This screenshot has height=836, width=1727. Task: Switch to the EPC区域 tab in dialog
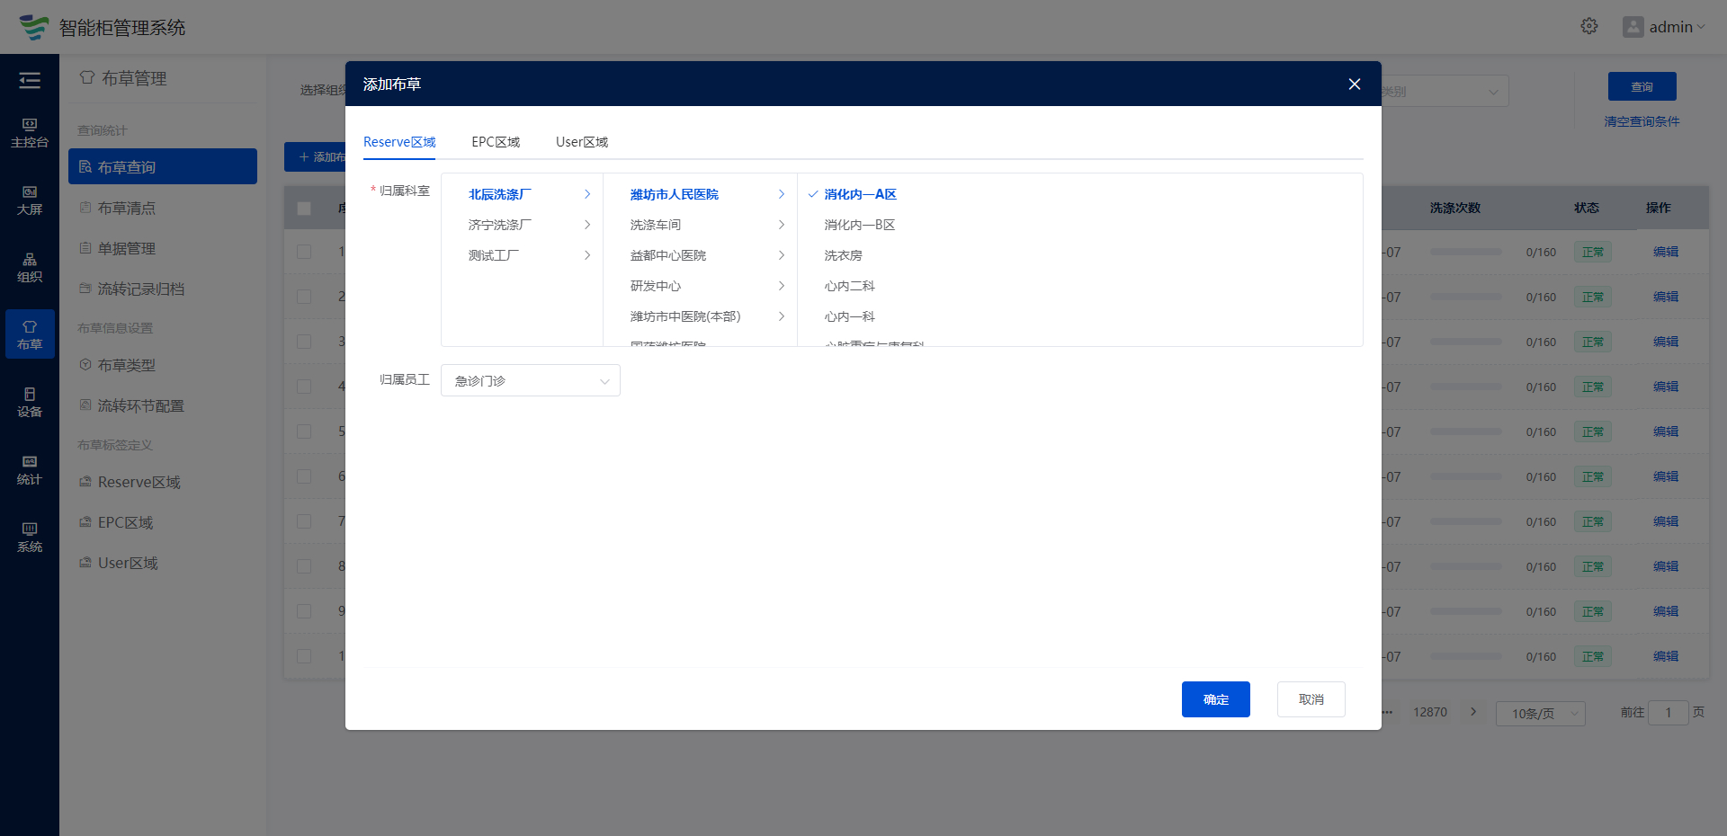[496, 142]
